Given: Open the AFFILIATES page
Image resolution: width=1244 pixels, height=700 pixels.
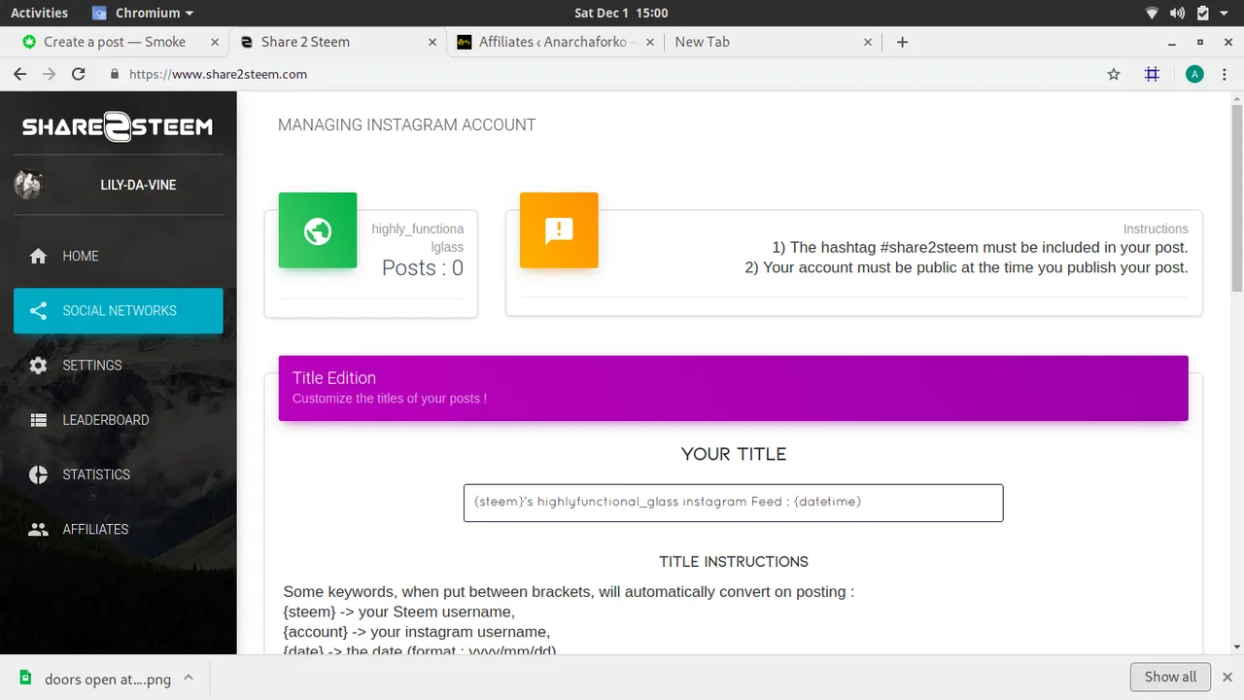Looking at the screenshot, I should (118, 529).
